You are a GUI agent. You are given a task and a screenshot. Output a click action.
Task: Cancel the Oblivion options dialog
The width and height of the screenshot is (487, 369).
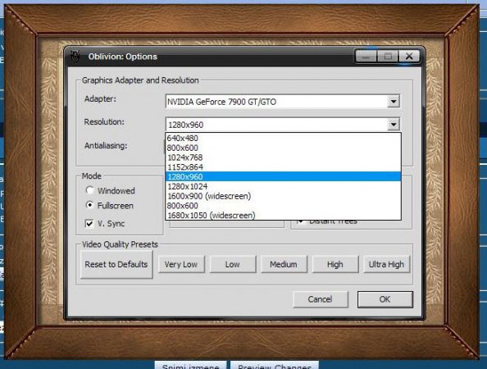[321, 299]
